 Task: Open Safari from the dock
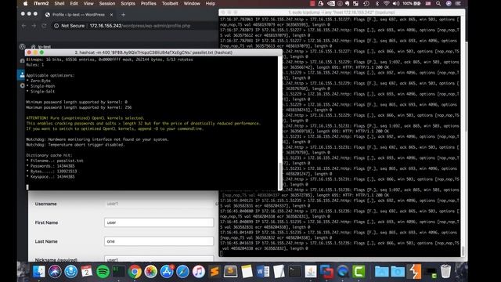point(182,272)
